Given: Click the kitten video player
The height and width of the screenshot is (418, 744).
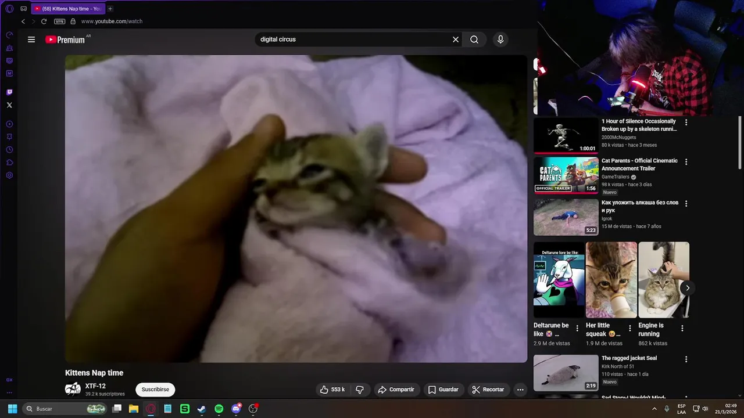Looking at the screenshot, I should coord(296,208).
